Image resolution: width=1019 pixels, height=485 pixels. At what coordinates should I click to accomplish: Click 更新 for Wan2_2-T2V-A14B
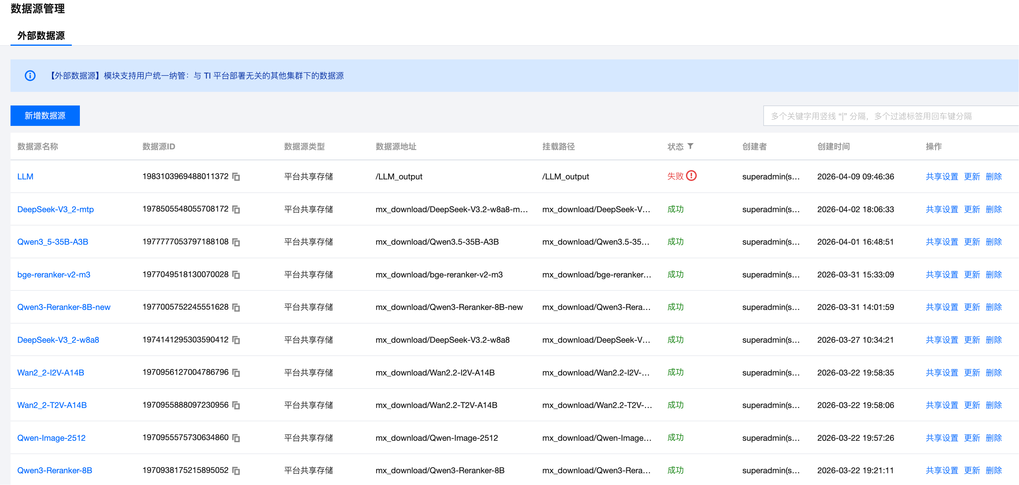point(972,405)
